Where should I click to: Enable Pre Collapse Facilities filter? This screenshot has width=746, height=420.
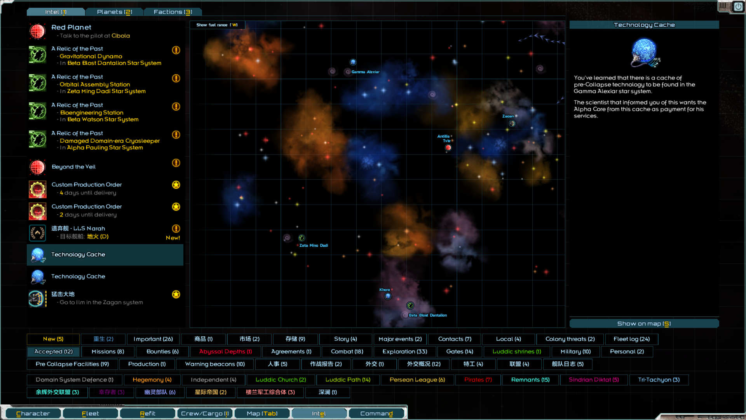[x=72, y=364]
